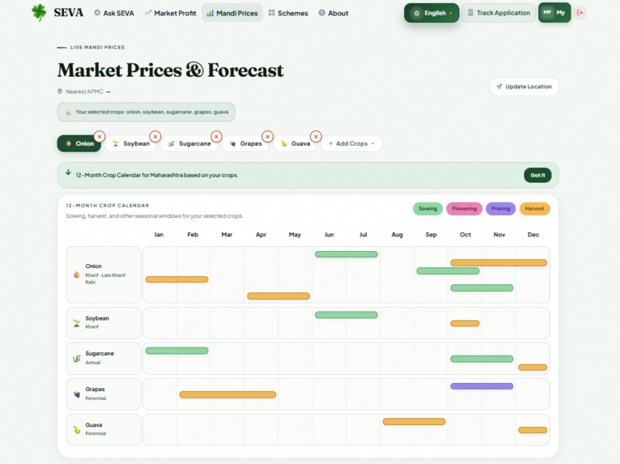Click Onion April-May harvest bar
Screen dimensions: 620x464
pos(278,296)
